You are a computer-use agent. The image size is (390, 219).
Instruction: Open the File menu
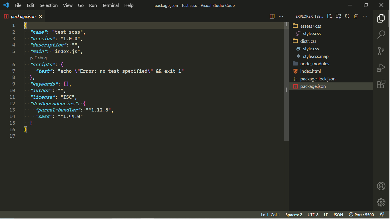click(x=18, y=5)
